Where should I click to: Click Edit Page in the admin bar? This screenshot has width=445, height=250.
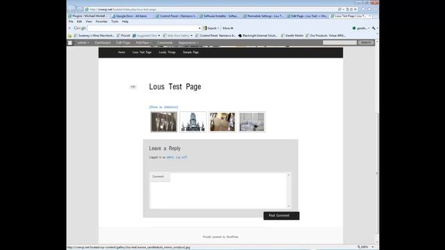(123, 43)
